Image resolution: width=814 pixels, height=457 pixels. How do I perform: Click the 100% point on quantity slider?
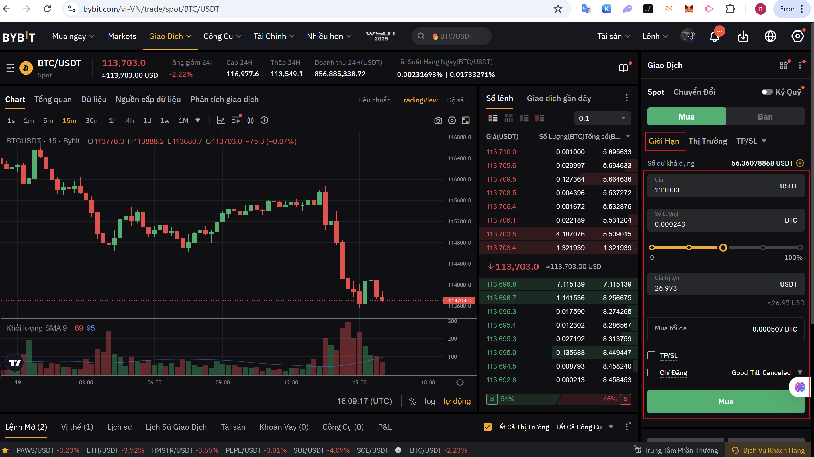800,248
